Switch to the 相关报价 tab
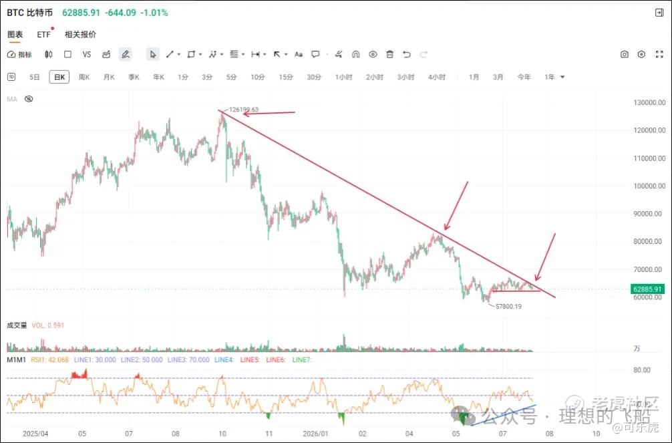The image size is (672, 443). 81,34
